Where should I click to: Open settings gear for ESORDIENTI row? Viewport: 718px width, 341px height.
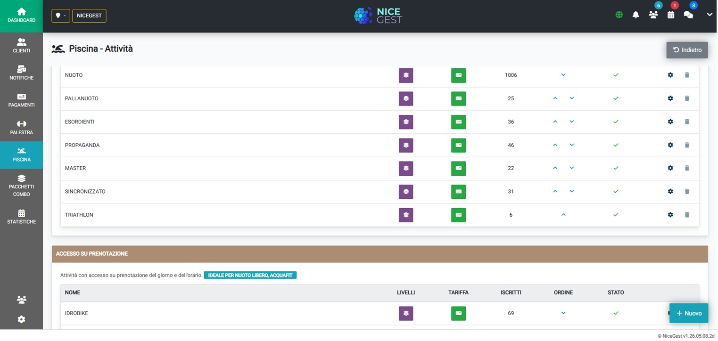[x=670, y=122]
